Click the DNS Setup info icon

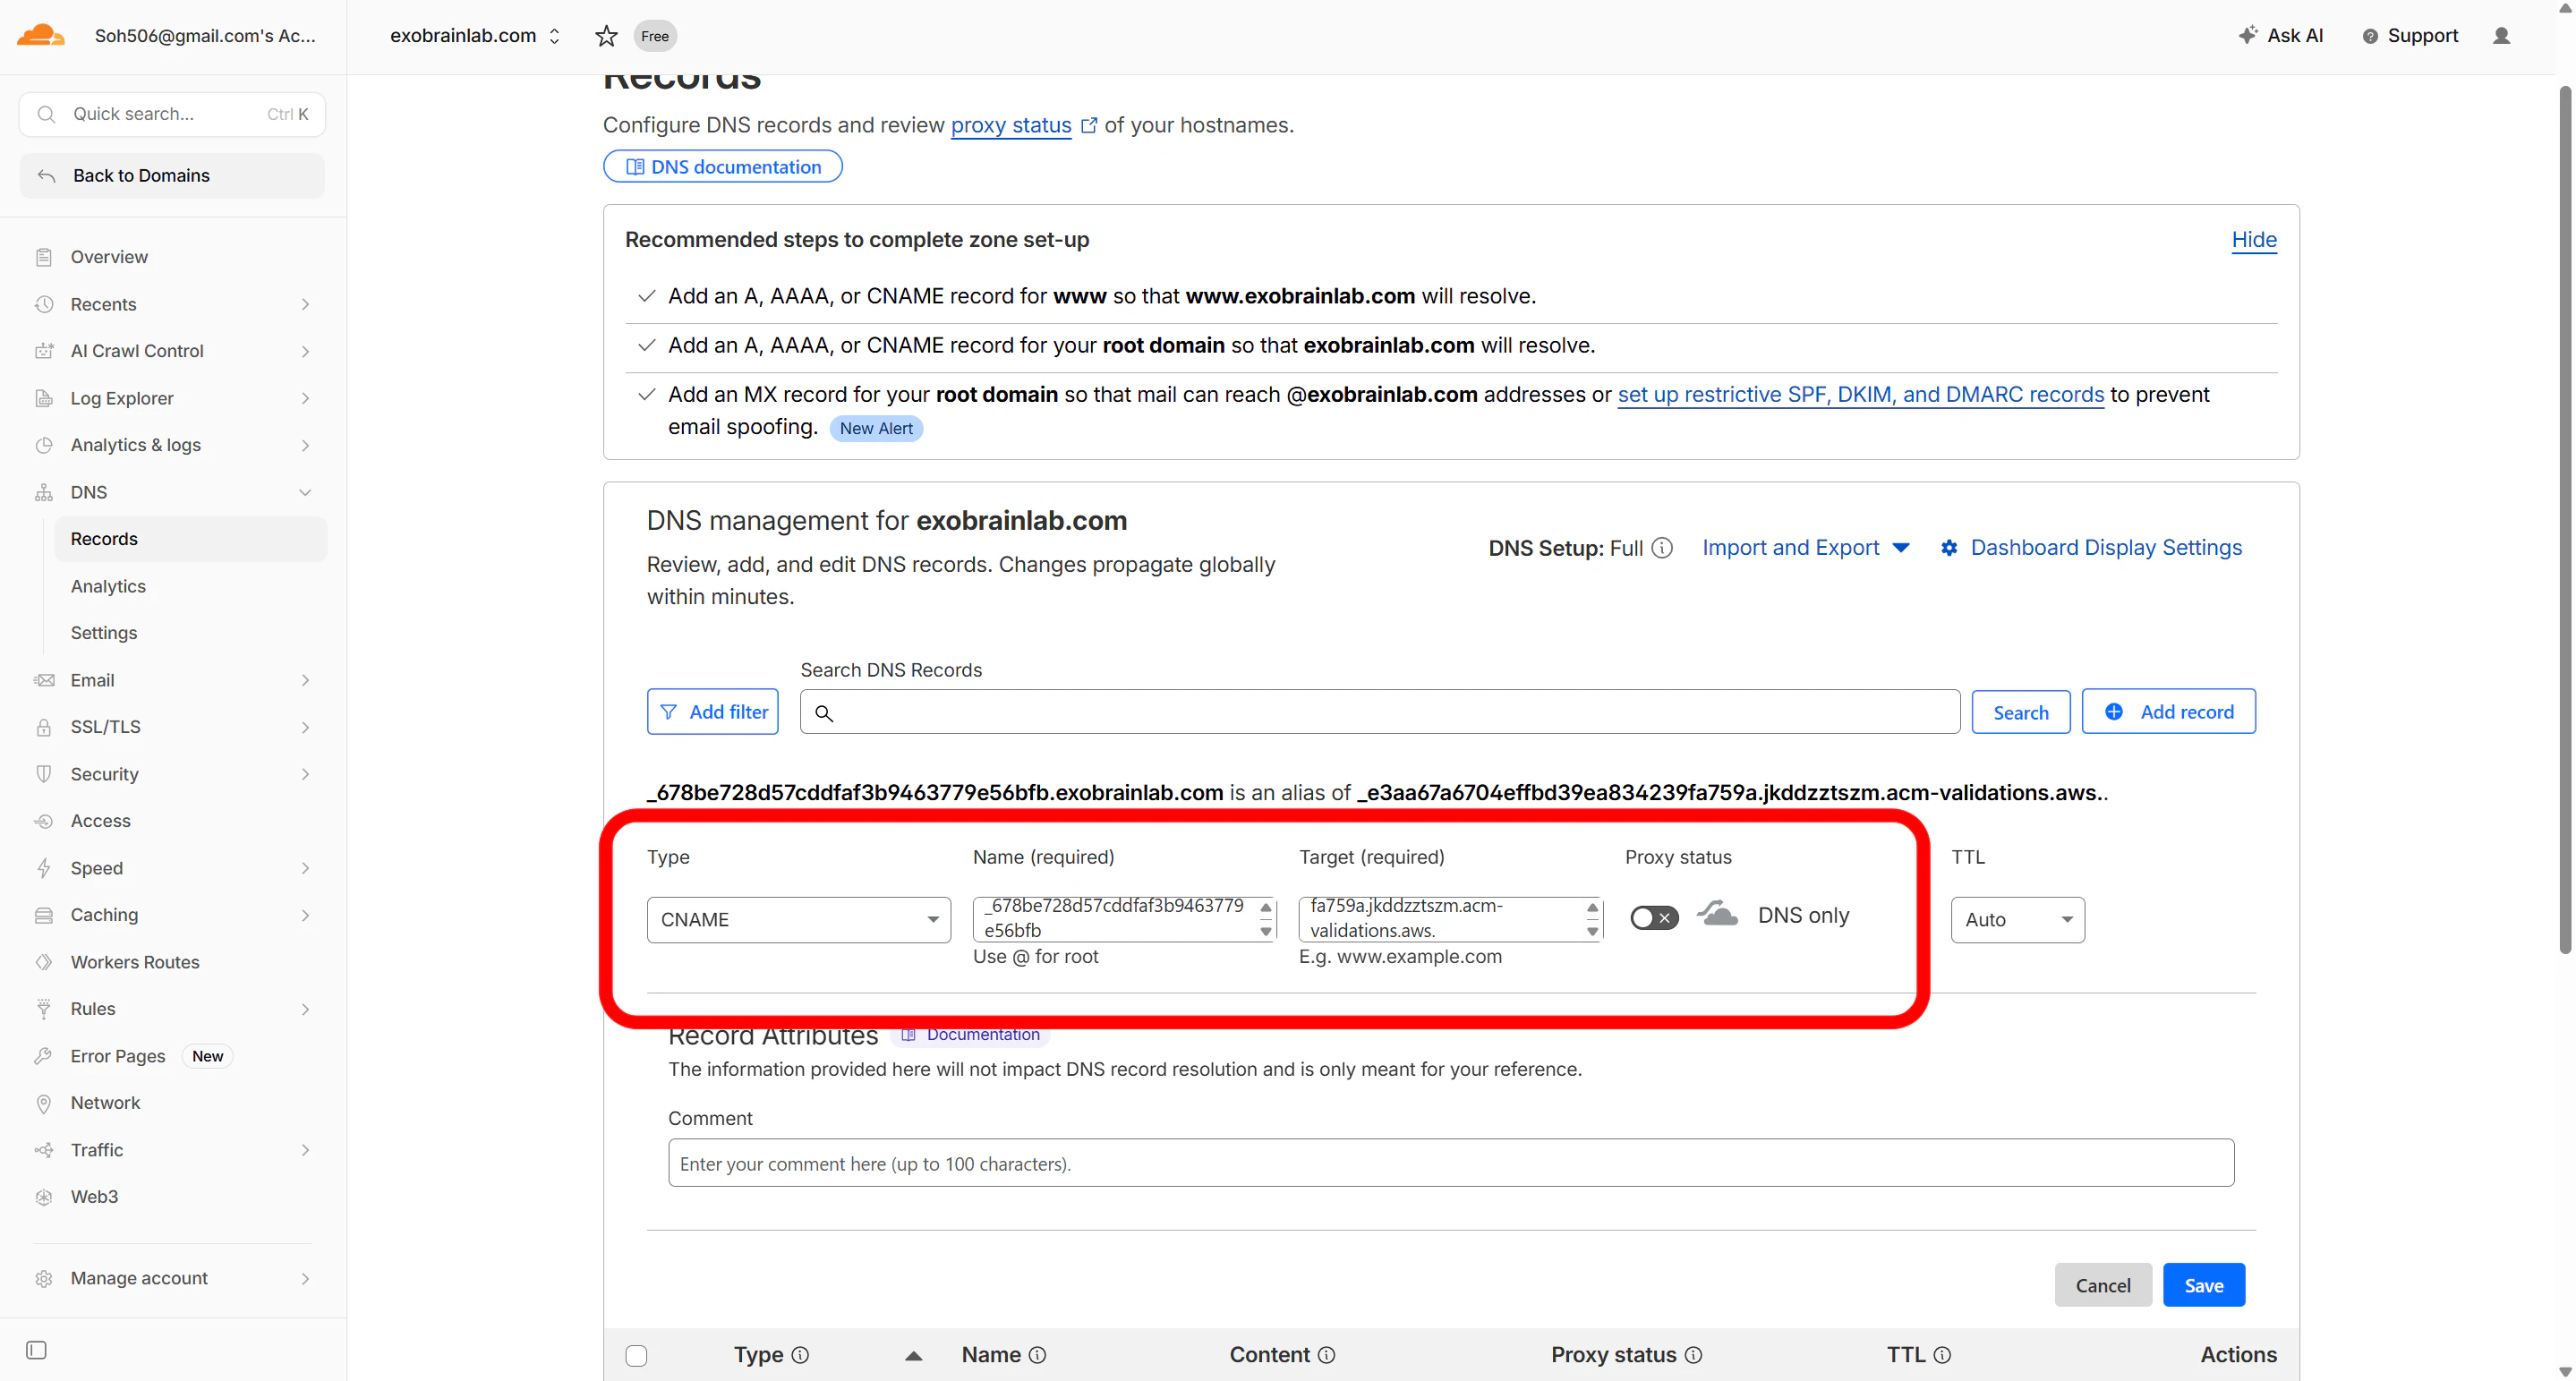1661,548
